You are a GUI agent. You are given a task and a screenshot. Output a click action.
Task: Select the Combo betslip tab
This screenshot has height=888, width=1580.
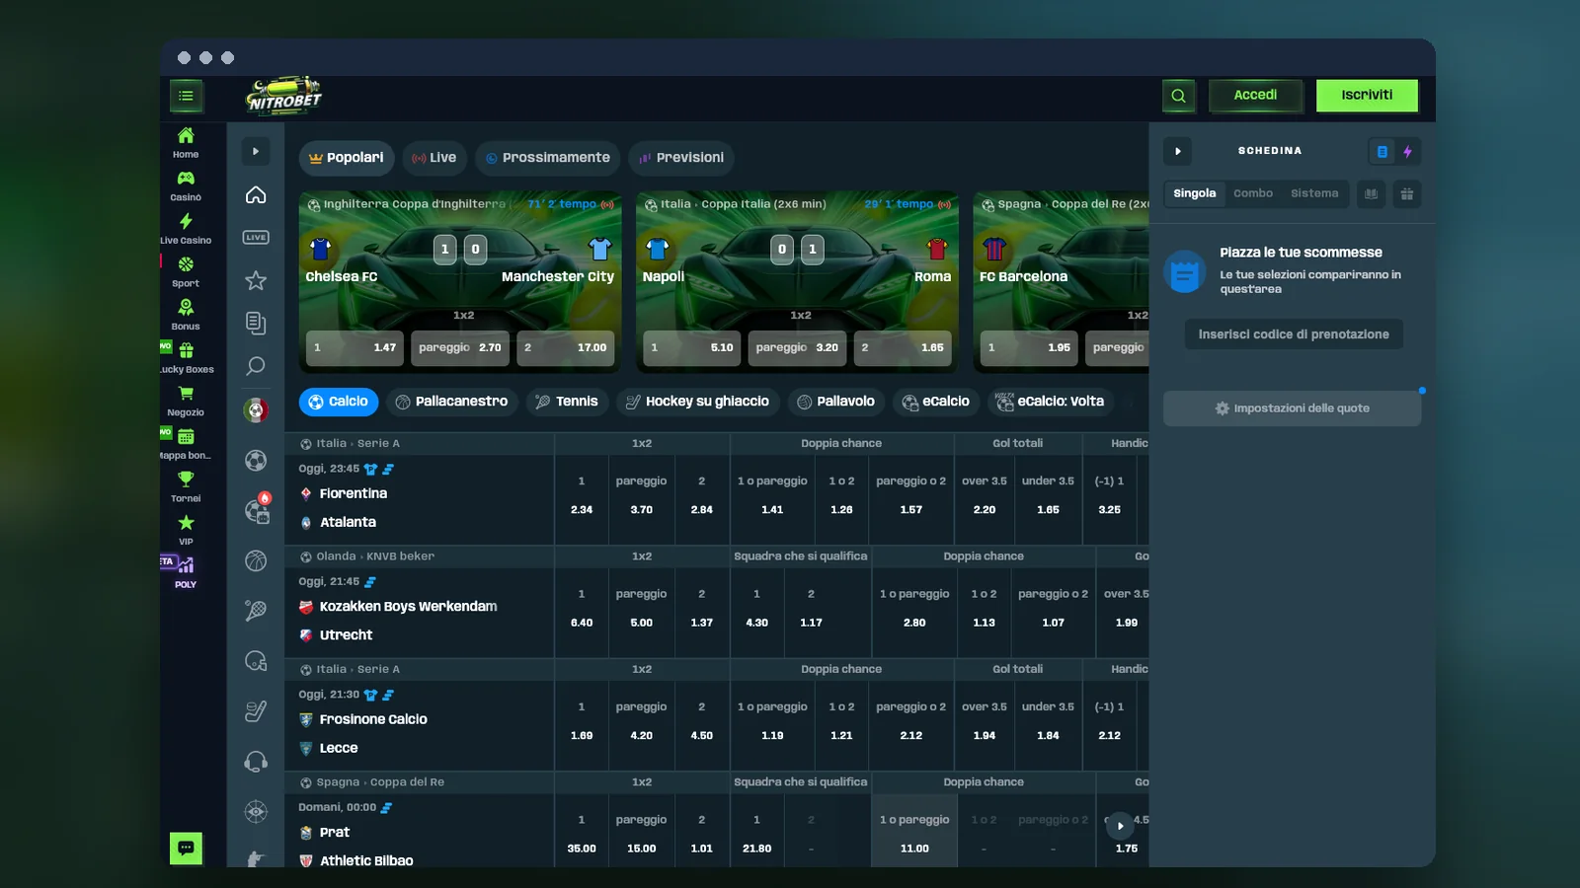point(1253,193)
